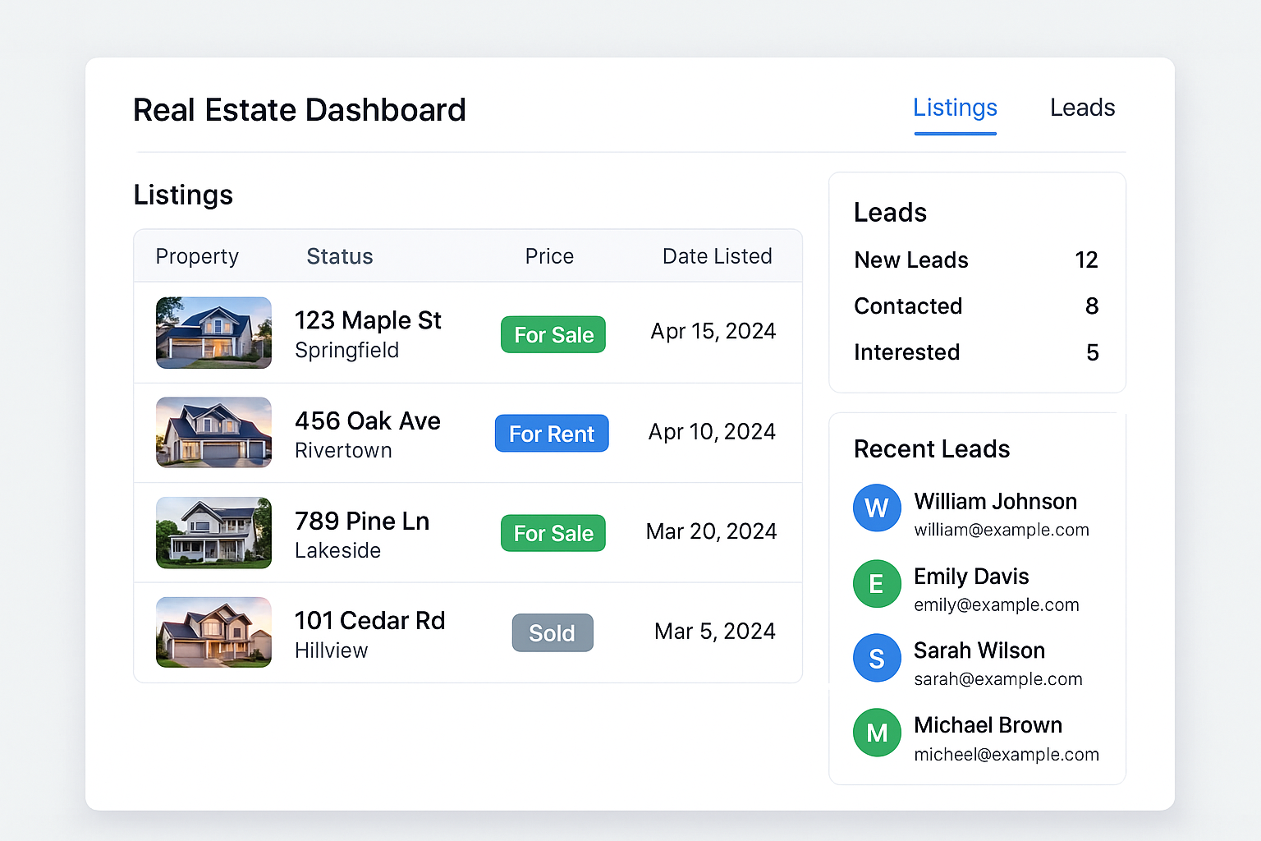
Task: Click Michael Brown's avatar circle
Action: click(x=876, y=732)
